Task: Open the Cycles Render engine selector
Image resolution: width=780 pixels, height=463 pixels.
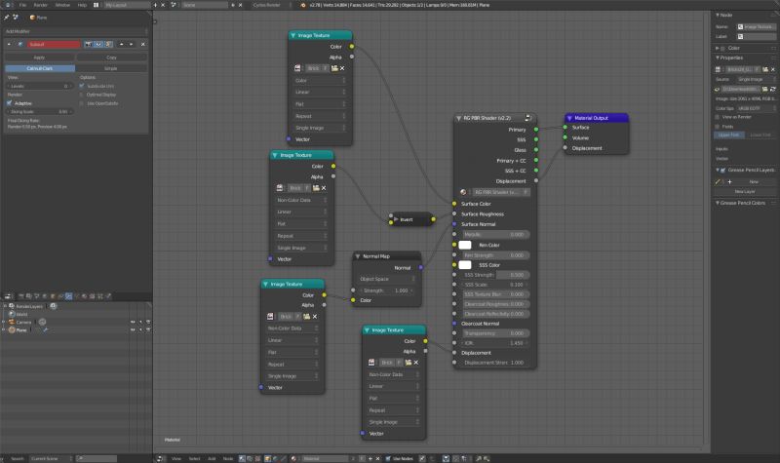Action: [271, 5]
